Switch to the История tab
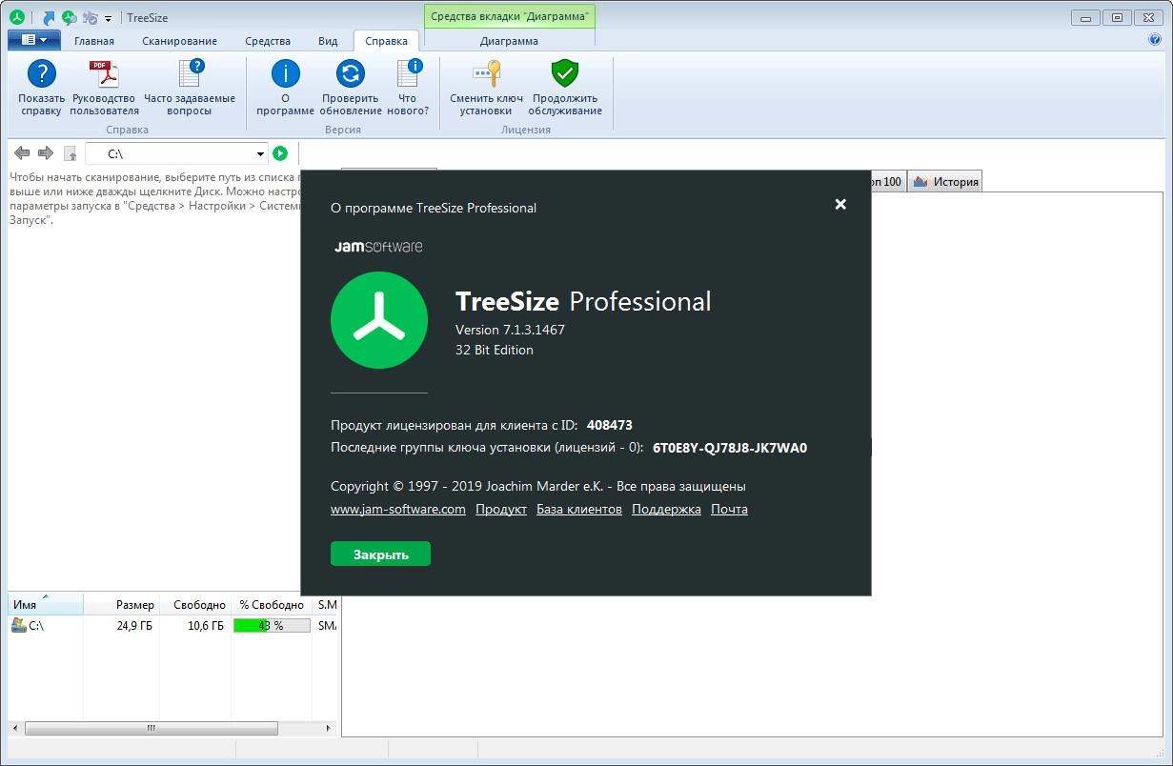 tap(944, 181)
